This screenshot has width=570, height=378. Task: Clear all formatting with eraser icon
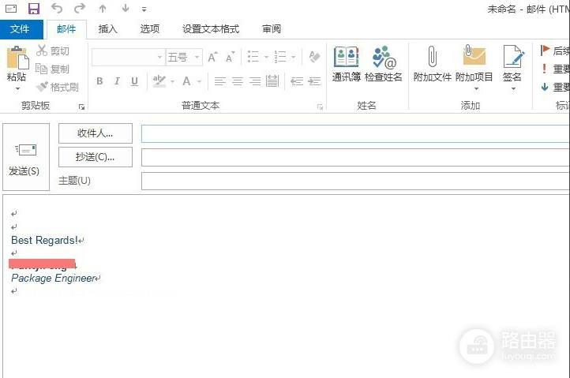point(314,57)
